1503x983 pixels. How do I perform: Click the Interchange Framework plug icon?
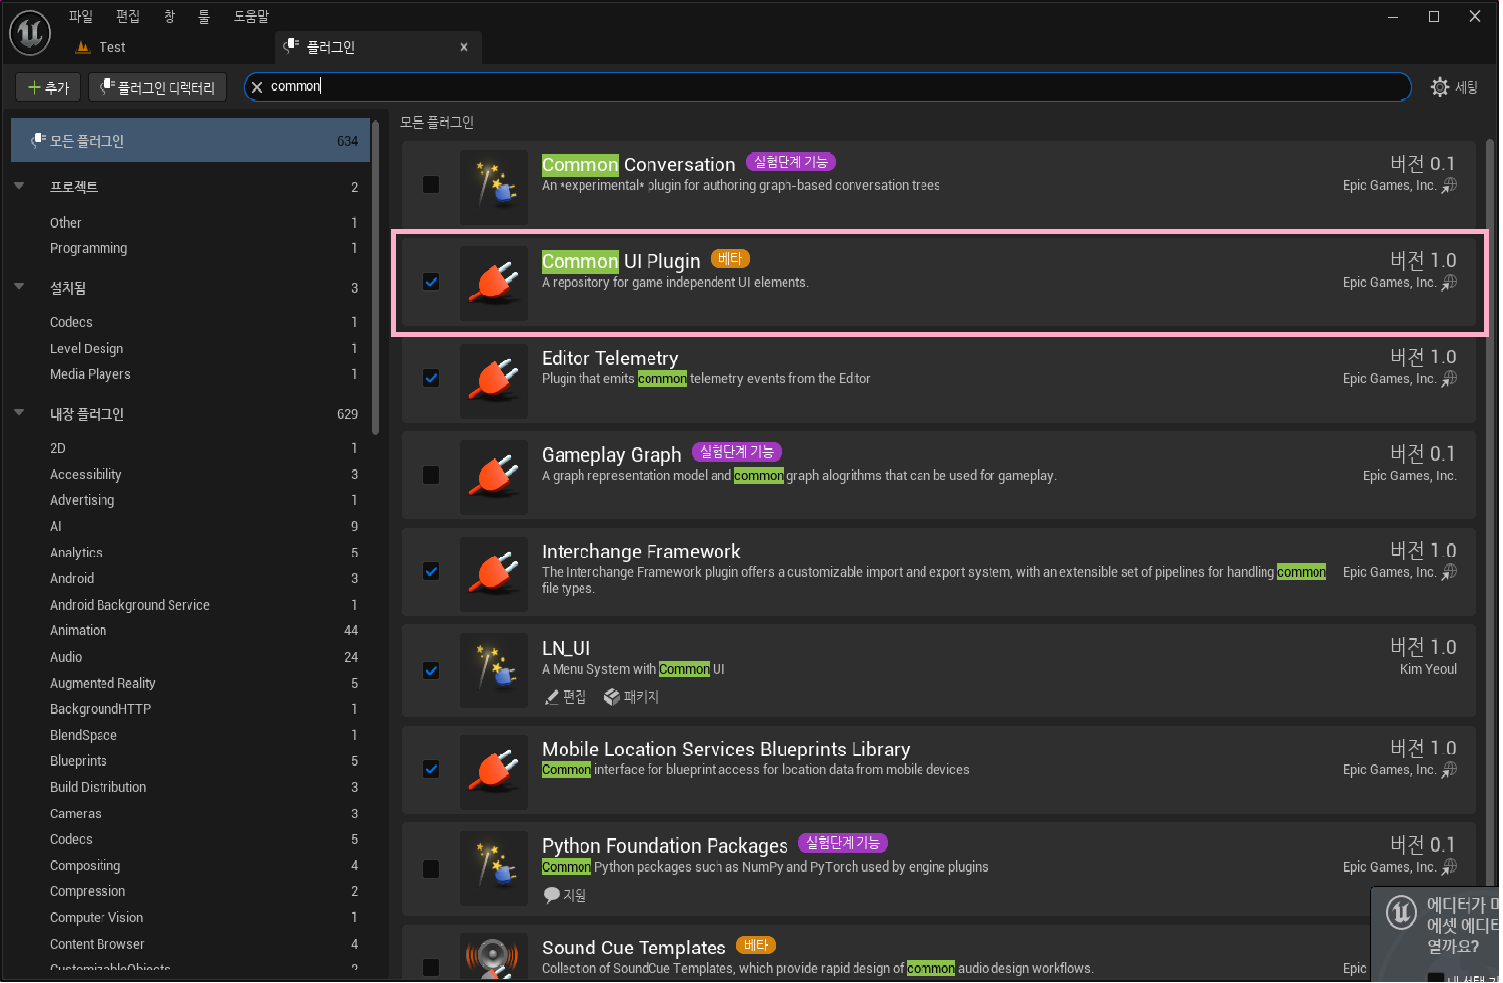click(494, 572)
